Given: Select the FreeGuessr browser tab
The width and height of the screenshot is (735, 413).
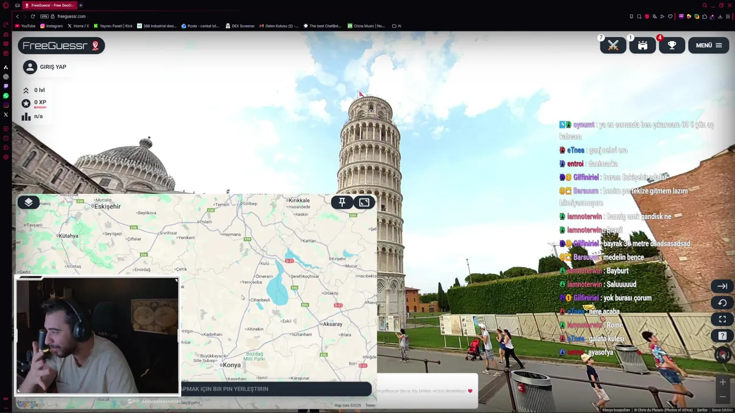Looking at the screenshot, I should [x=49, y=5].
